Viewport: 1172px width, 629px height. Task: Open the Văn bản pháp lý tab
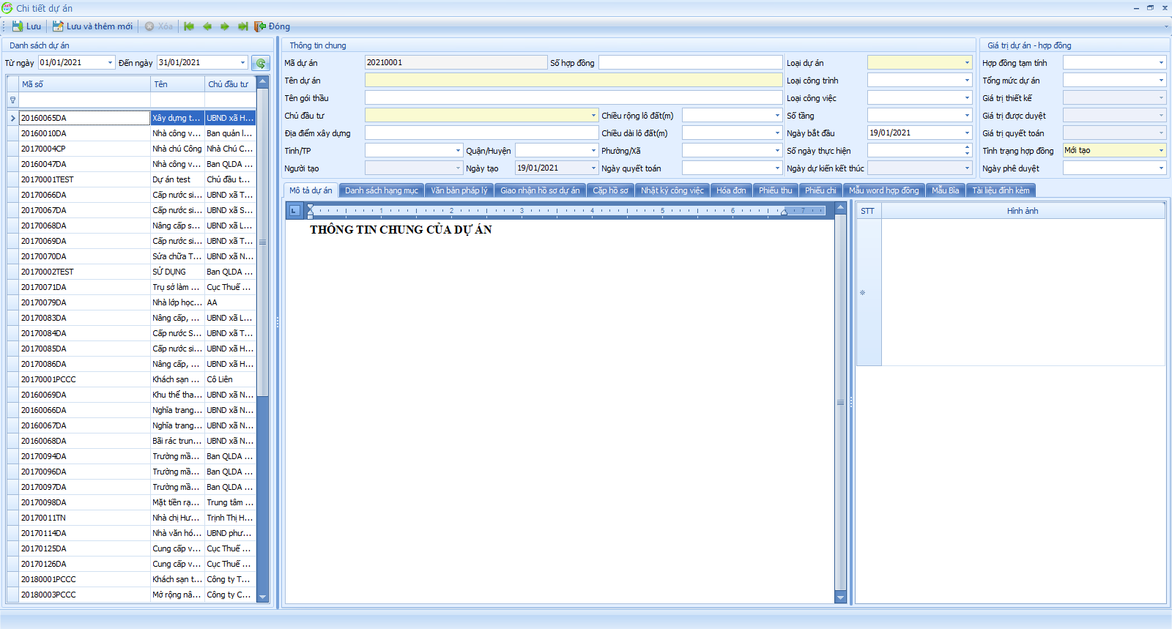tap(459, 190)
